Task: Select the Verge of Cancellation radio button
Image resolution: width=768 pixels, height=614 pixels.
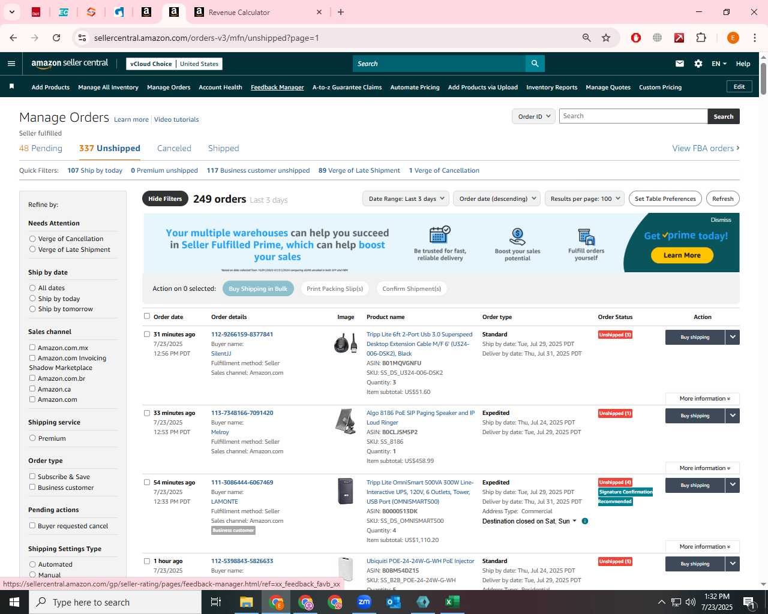Action: [x=32, y=239]
